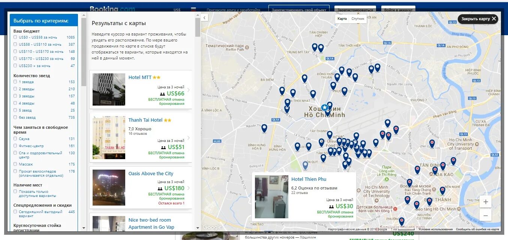The image size is (508, 240).
Task: Click the Booking.com logo
Action: pos(112,8)
